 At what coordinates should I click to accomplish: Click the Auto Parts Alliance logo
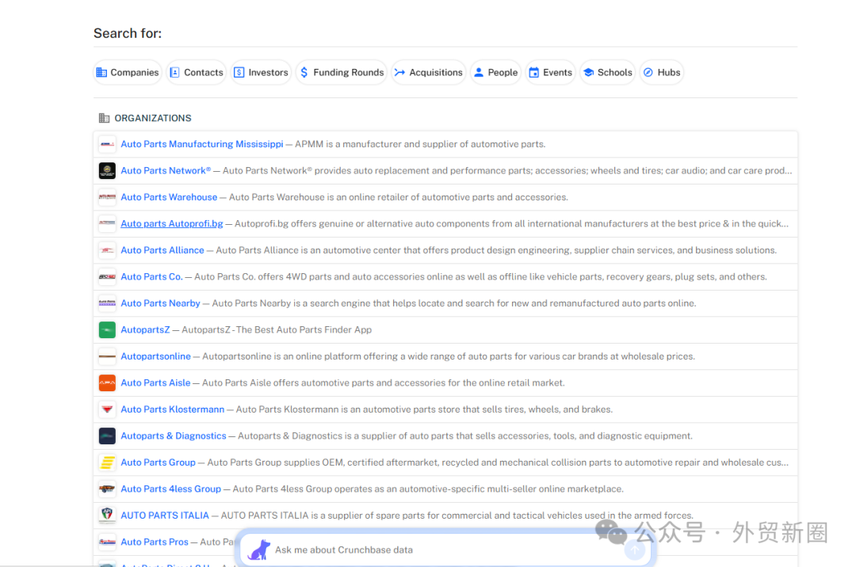(x=107, y=250)
